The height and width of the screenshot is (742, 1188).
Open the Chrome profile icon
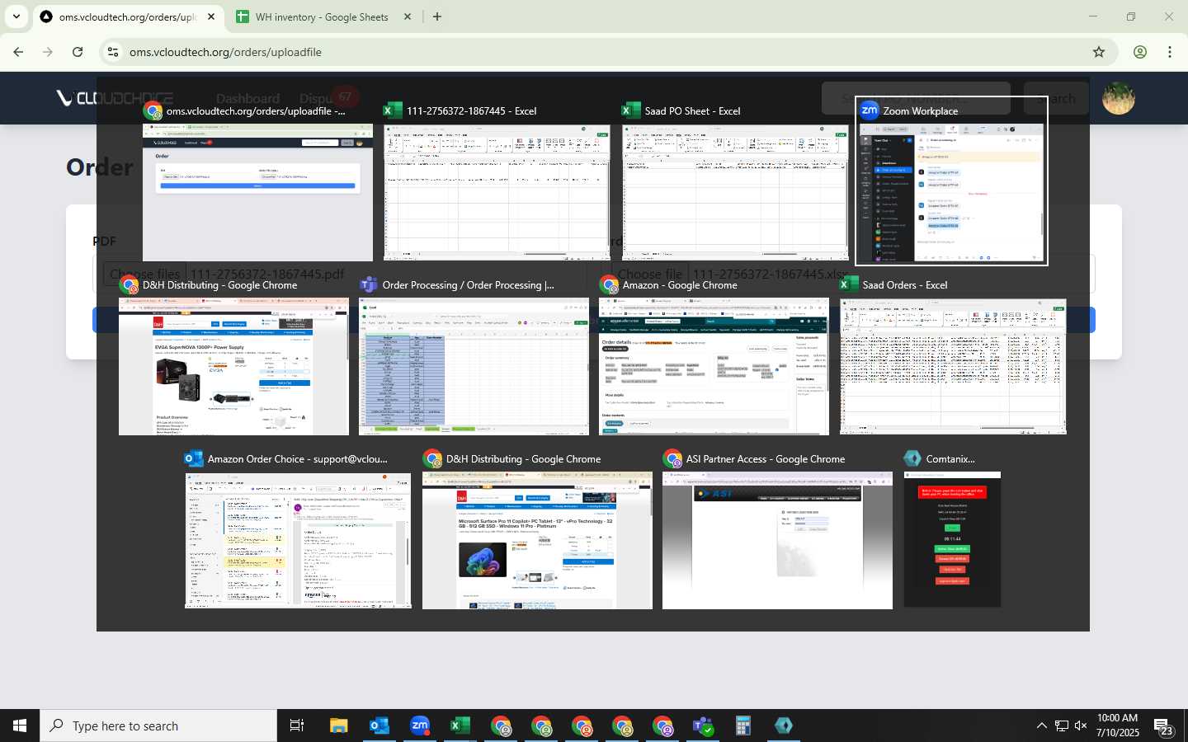(x=1140, y=52)
